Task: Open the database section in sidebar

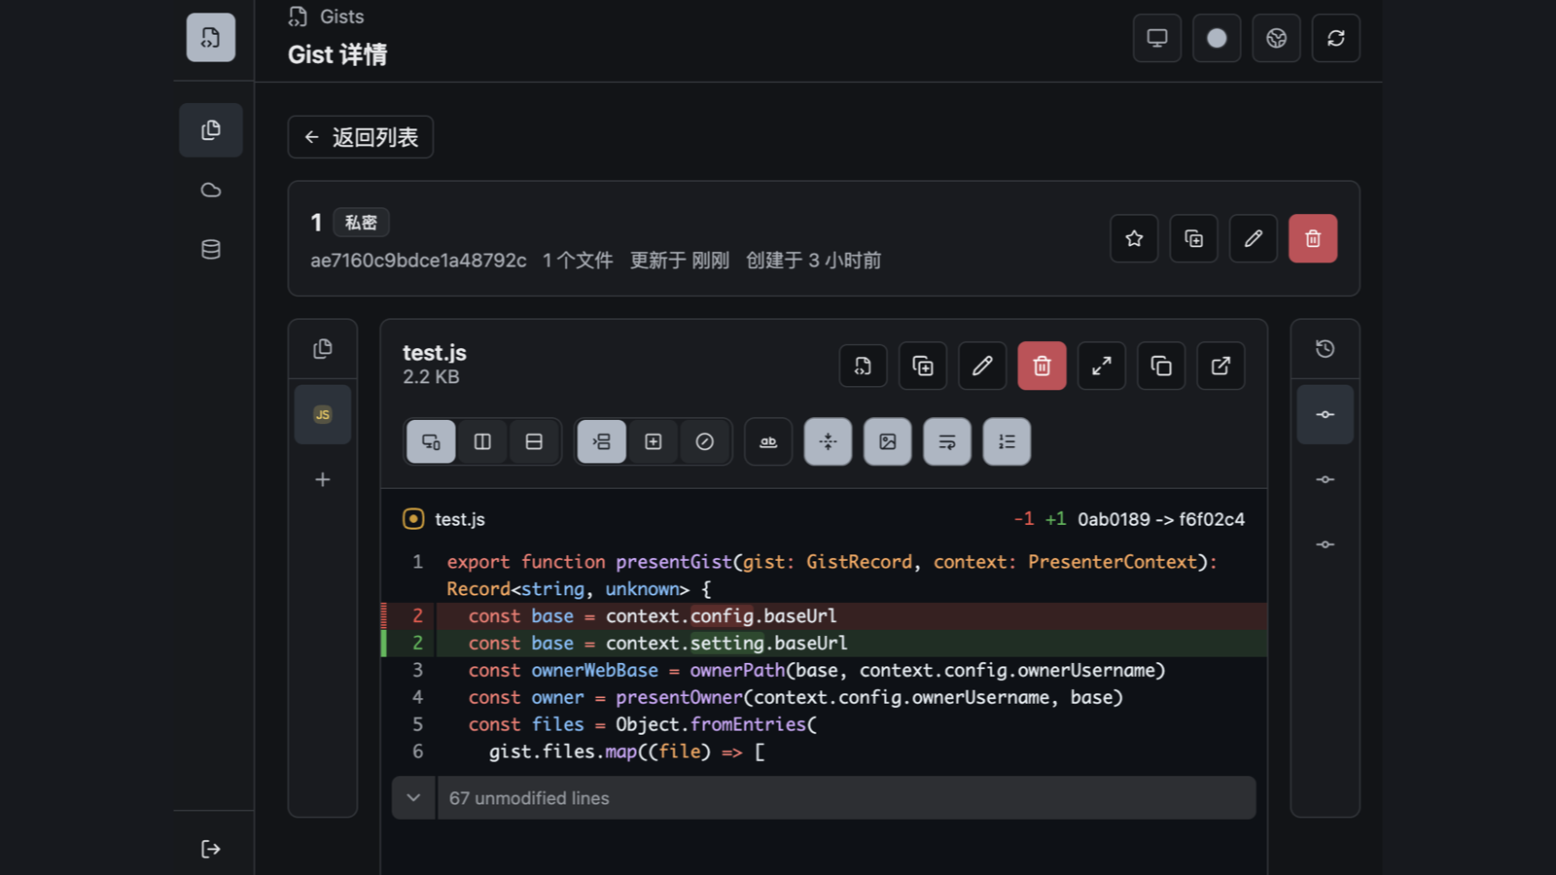Action: tap(211, 250)
